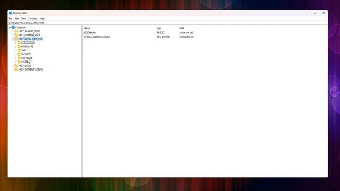
Task: Click the BCD00000000 folder icon
Action: pyautogui.click(x=19, y=42)
